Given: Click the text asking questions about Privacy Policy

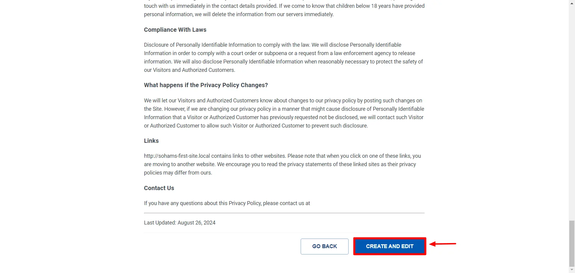Looking at the screenshot, I should (x=227, y=203).
